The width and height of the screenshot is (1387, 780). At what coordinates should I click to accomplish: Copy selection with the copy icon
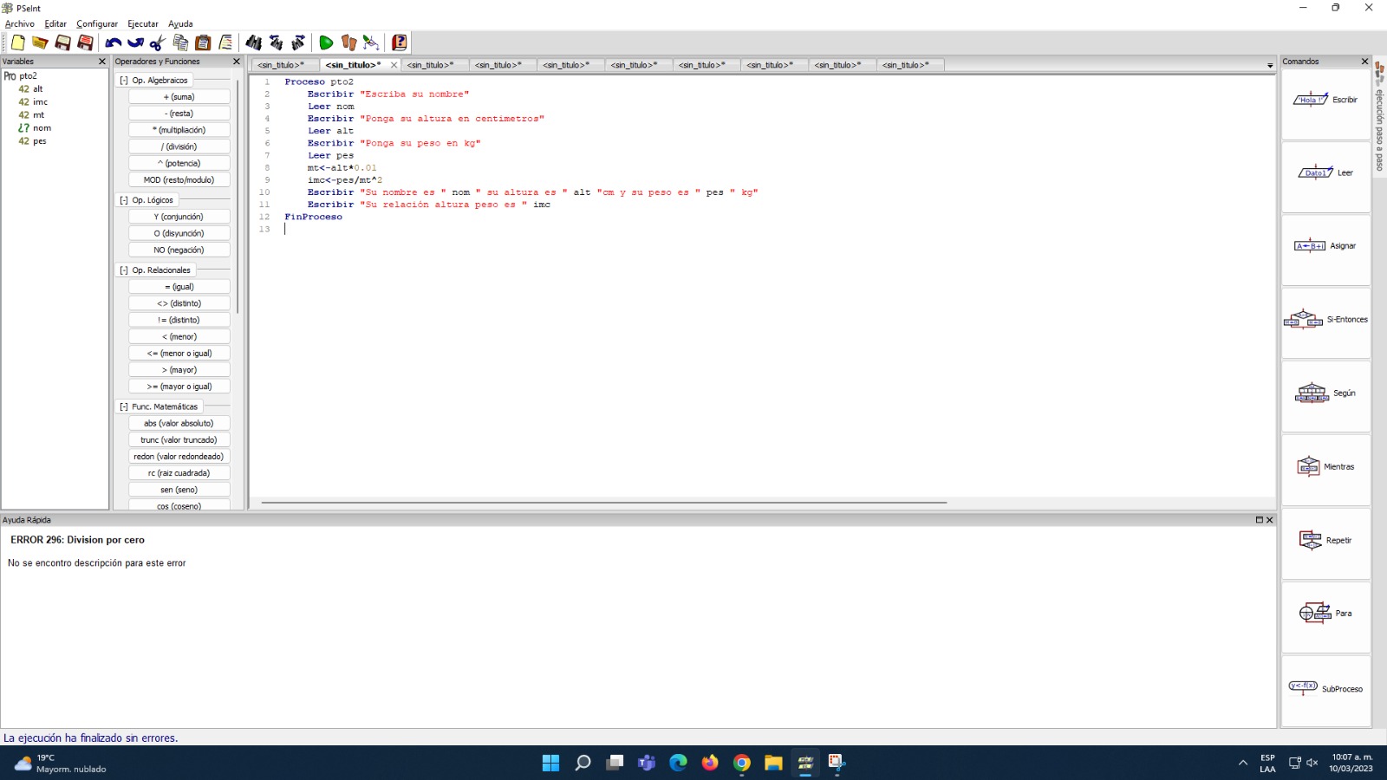(180, 42)
